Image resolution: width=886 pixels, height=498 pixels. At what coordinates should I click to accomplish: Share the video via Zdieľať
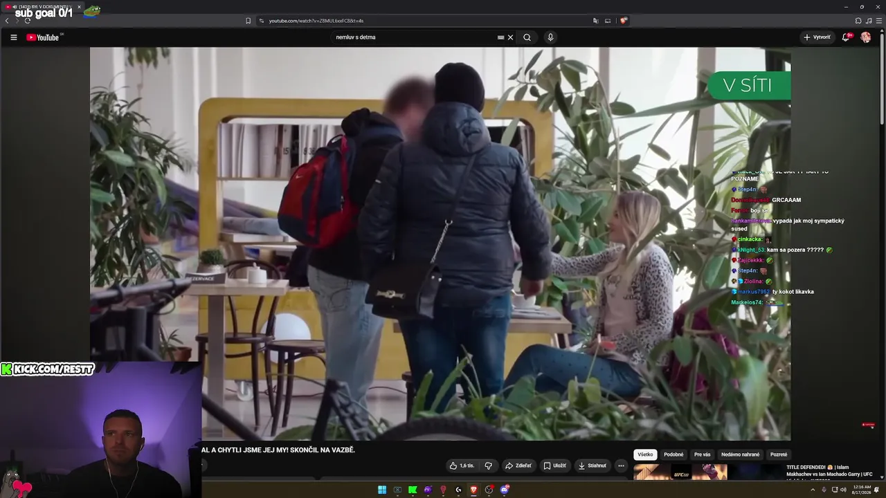click(x=518, y=465)
